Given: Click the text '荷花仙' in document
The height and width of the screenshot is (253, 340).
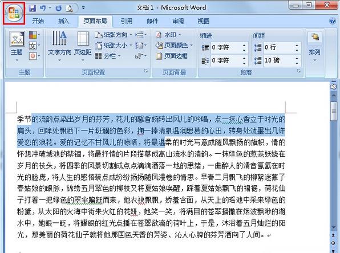Looking at the screenshot, I should [x=275, y=189].
